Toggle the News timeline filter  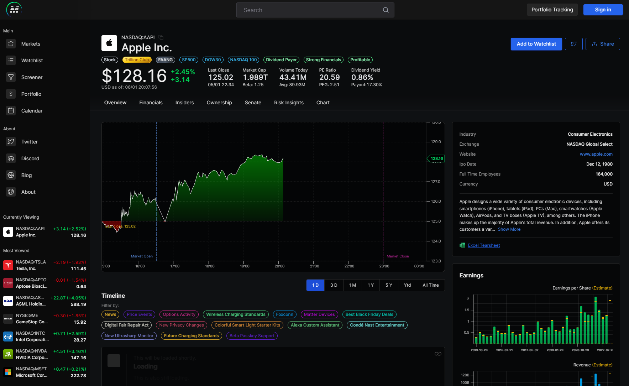point(110,314)
